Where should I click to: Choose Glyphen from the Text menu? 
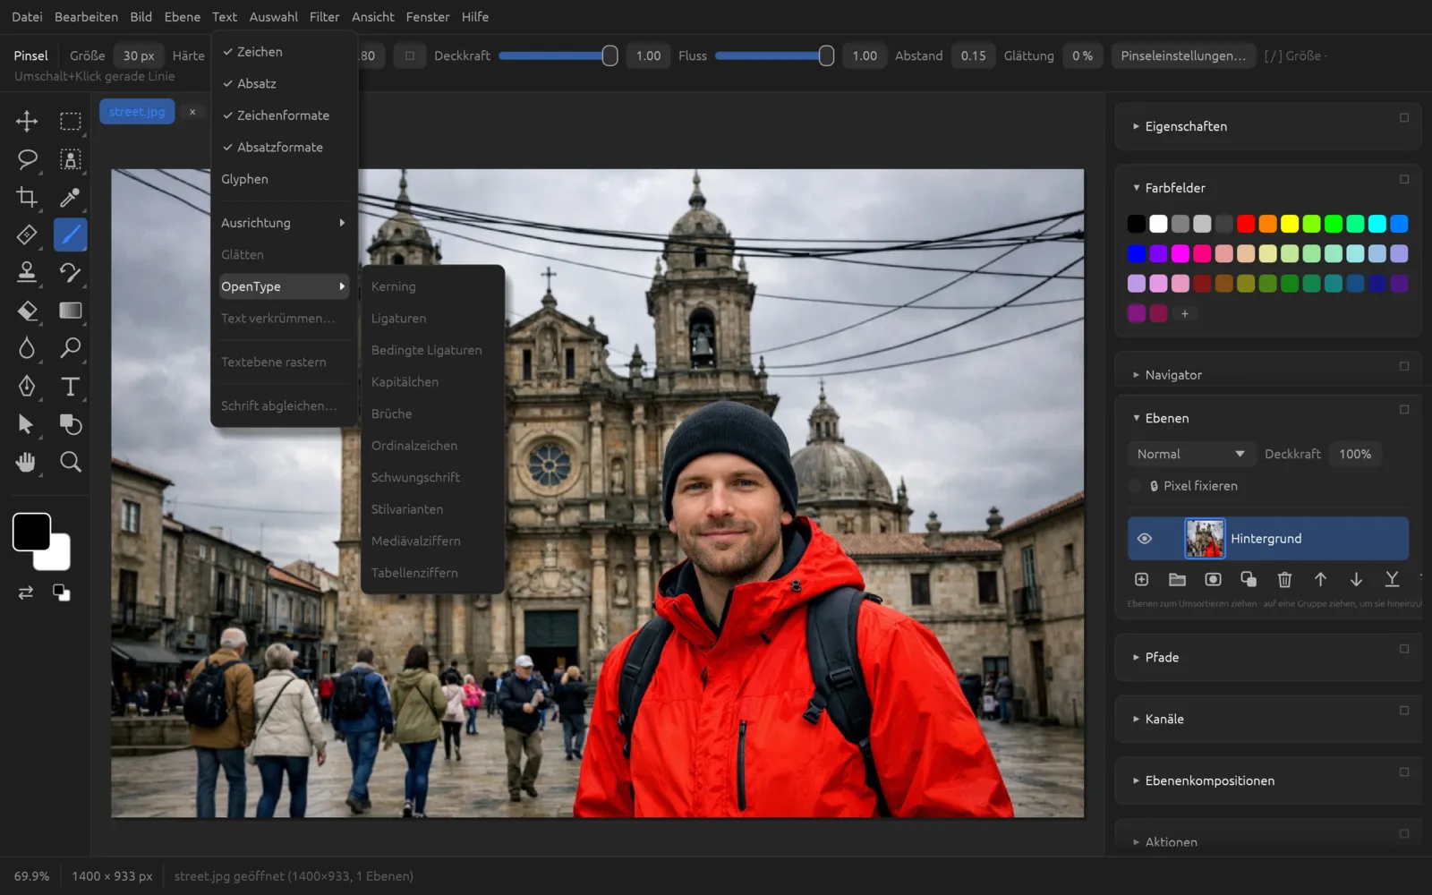[284, 179]
